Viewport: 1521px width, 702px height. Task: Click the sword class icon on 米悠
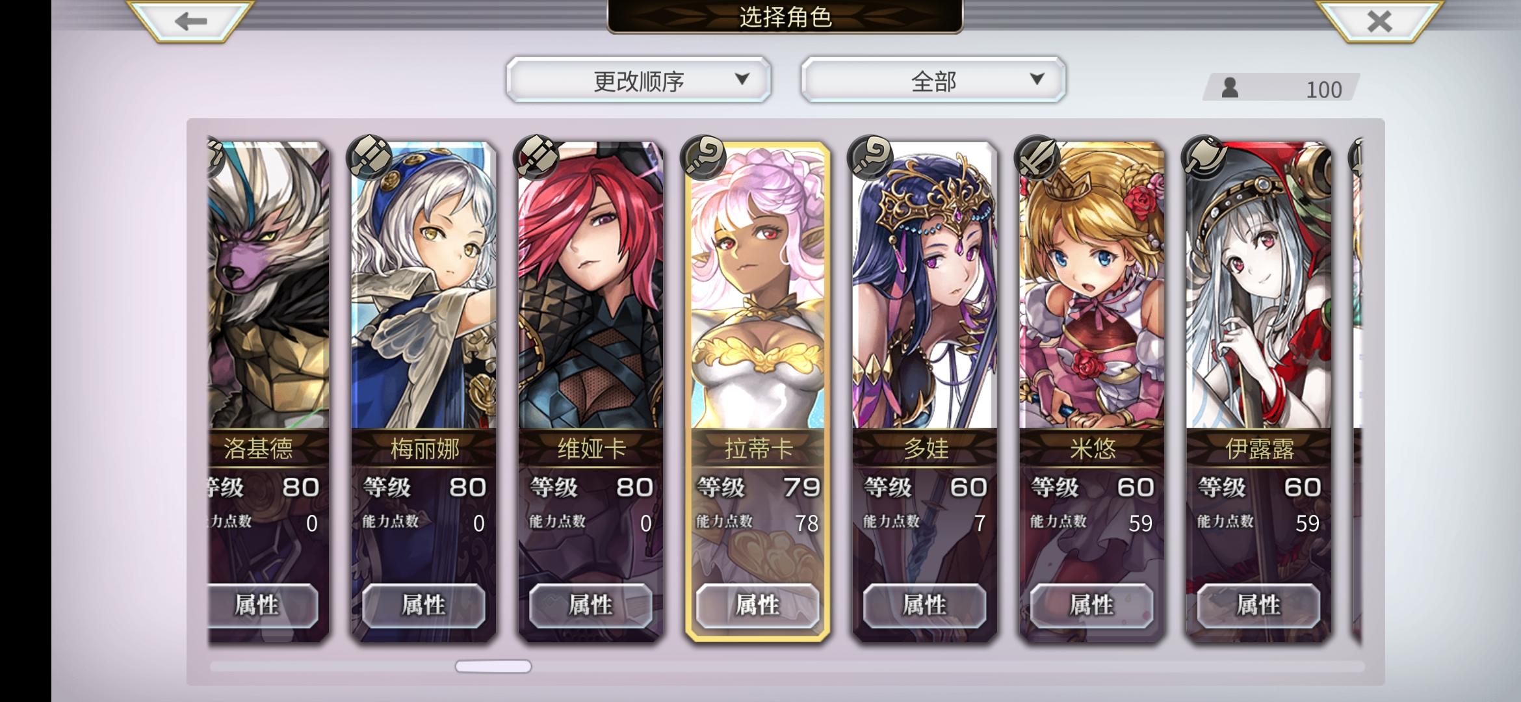[1037, 158]
